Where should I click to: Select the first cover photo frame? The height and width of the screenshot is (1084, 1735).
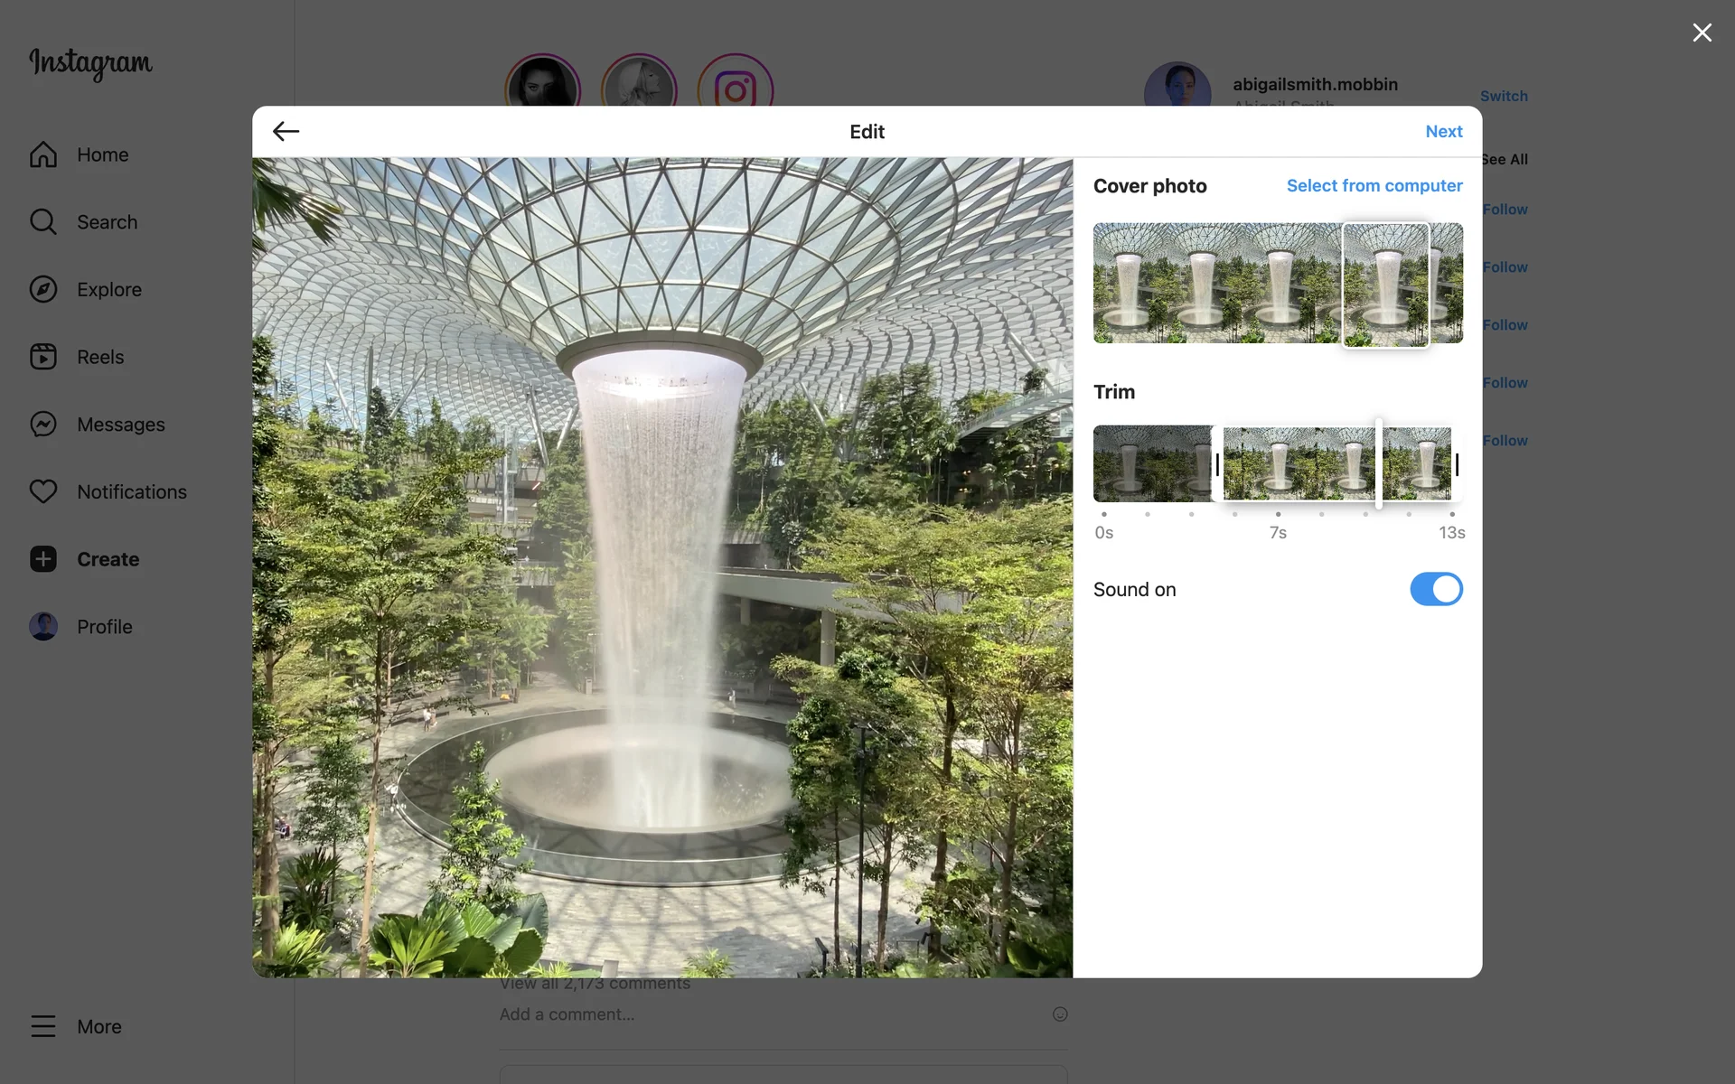1130,283
